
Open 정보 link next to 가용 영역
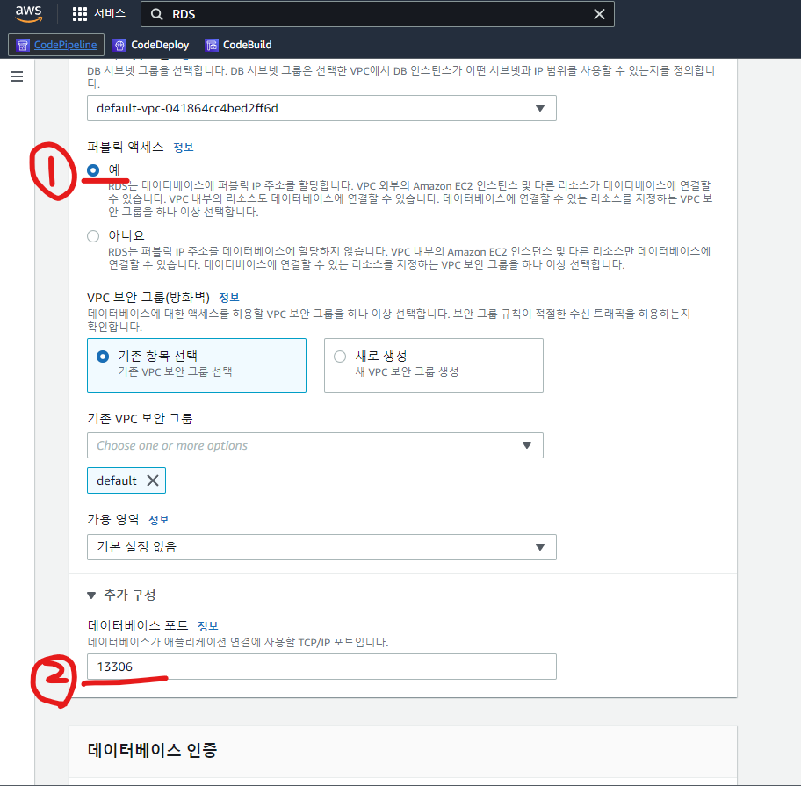click(x=158, y=520)
